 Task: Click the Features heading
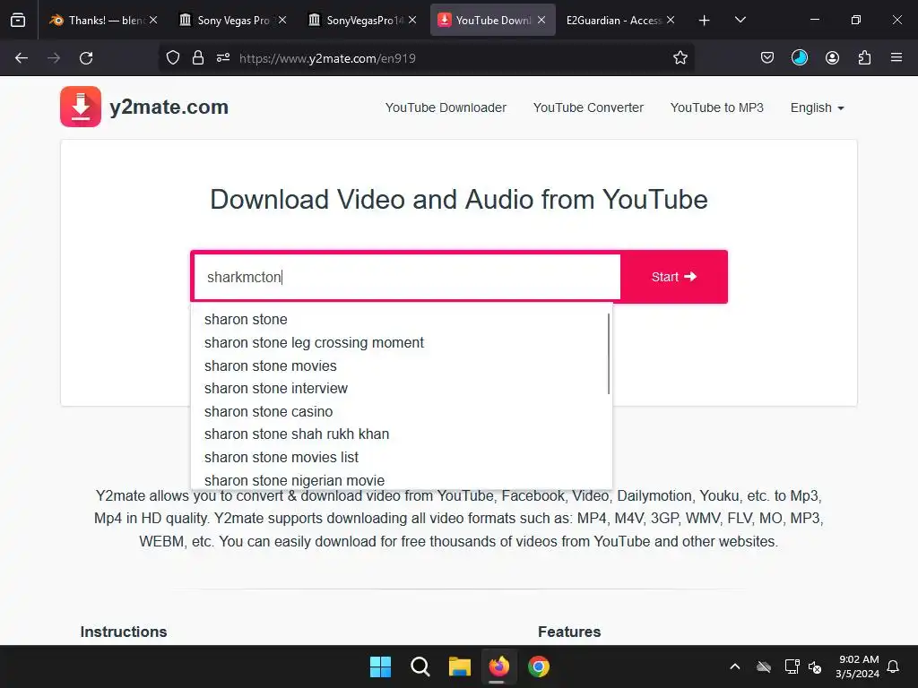569,632
